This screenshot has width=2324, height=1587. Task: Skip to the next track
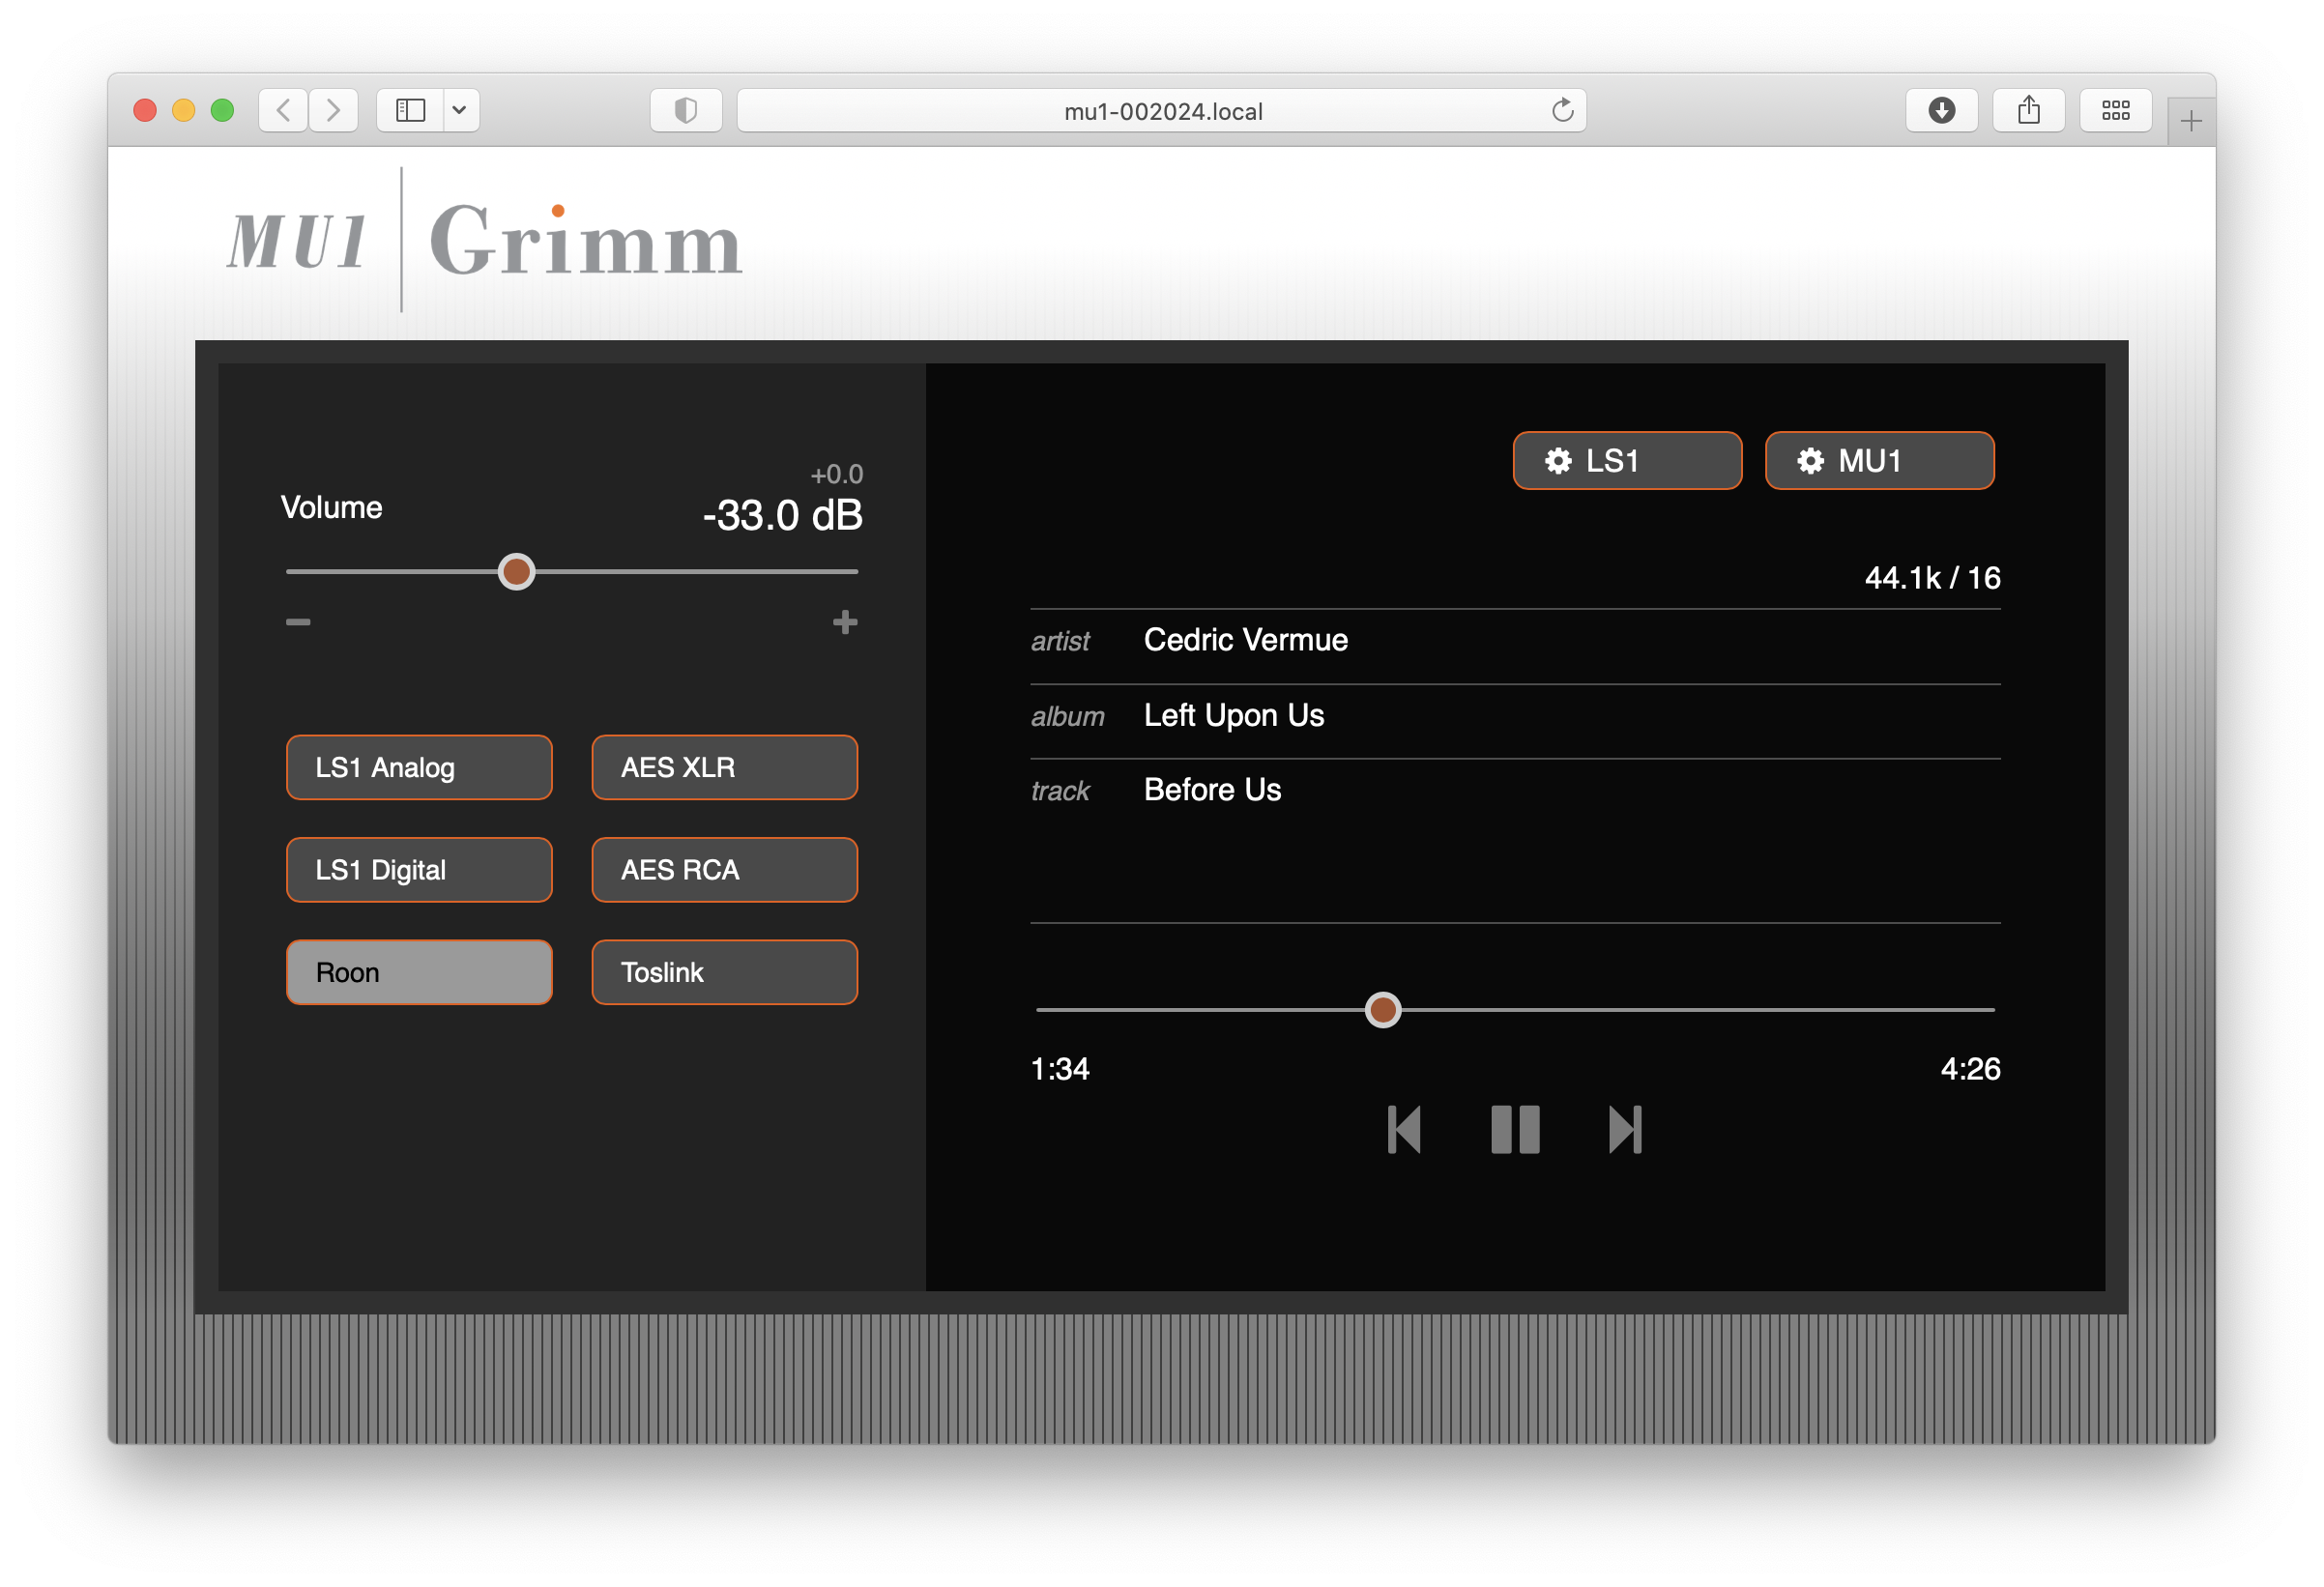point(1625,1130)
